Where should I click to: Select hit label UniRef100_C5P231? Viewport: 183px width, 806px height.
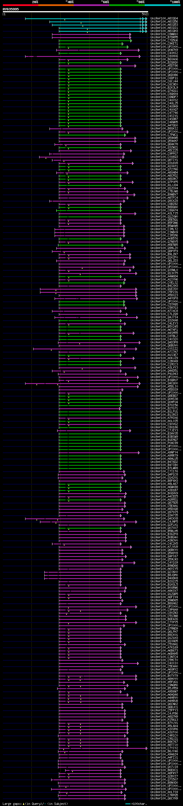164,292
